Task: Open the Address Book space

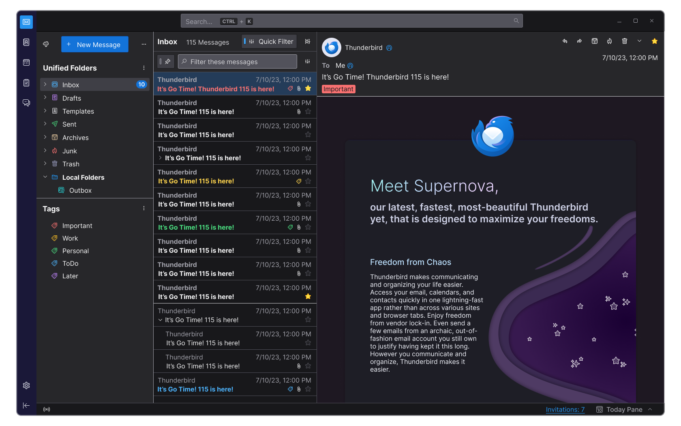Action: pos(26,42)
